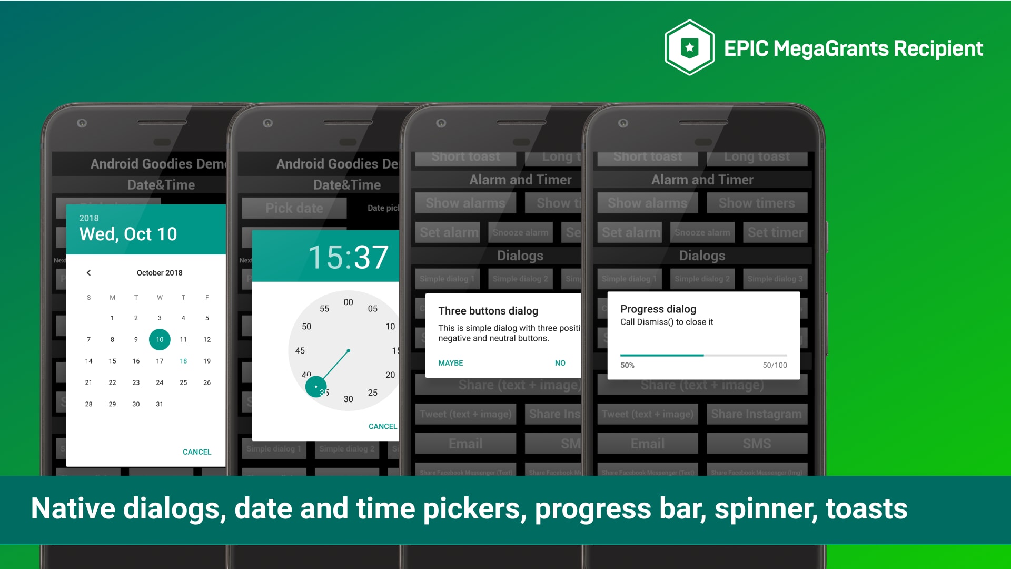Click the MAYBE button in dialog
The image size is (1011, 569).
450,362
